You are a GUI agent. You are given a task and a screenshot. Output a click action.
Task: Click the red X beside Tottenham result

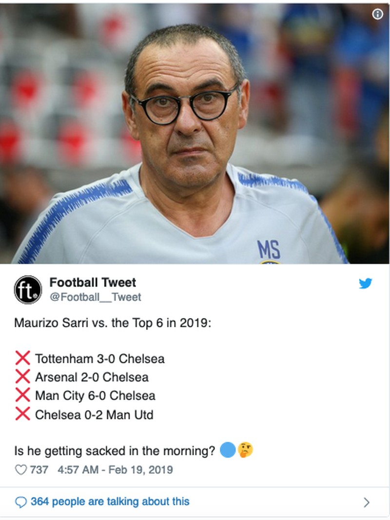[x=22, y=359]
